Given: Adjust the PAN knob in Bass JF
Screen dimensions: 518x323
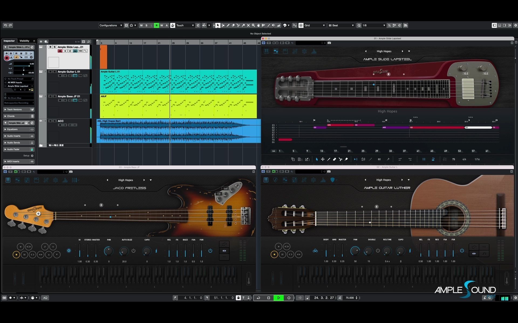Looking at the screenshot, I should pyautogui.click(x=109, y=251).
